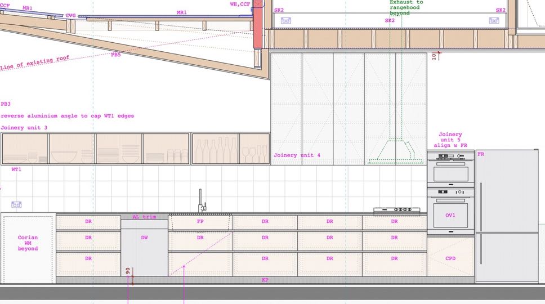
Task: Click the 'AL trim' label above dishwasher
Action: pos(144,217)
